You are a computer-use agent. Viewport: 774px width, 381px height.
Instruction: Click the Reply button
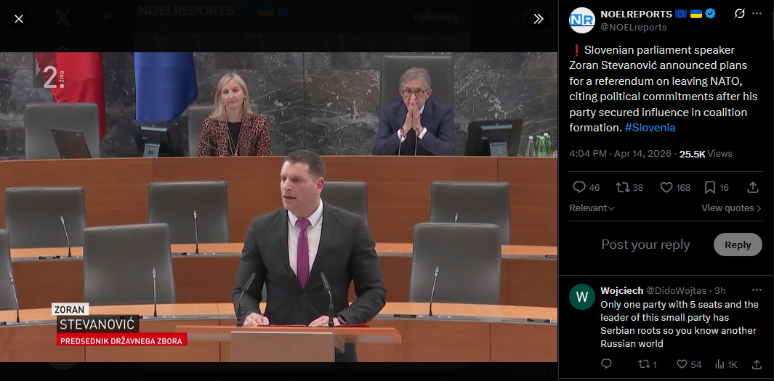click(738, 245)
